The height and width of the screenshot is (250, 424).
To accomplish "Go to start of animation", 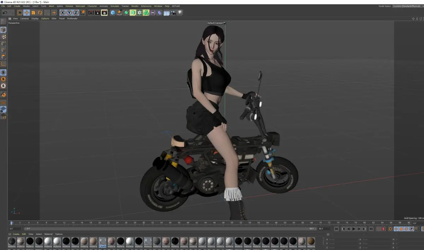I will (336, 229).
